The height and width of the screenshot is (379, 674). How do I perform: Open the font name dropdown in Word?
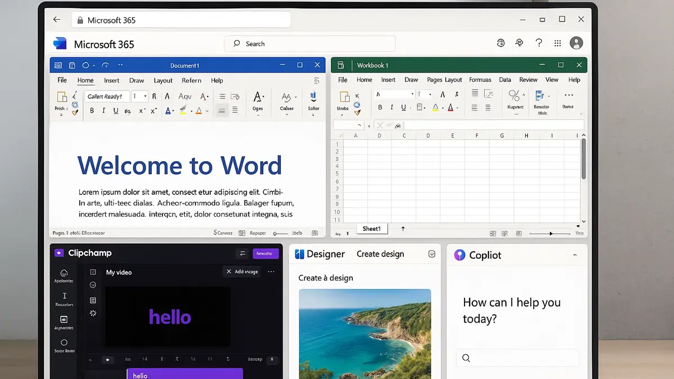(x=107, y=97)
